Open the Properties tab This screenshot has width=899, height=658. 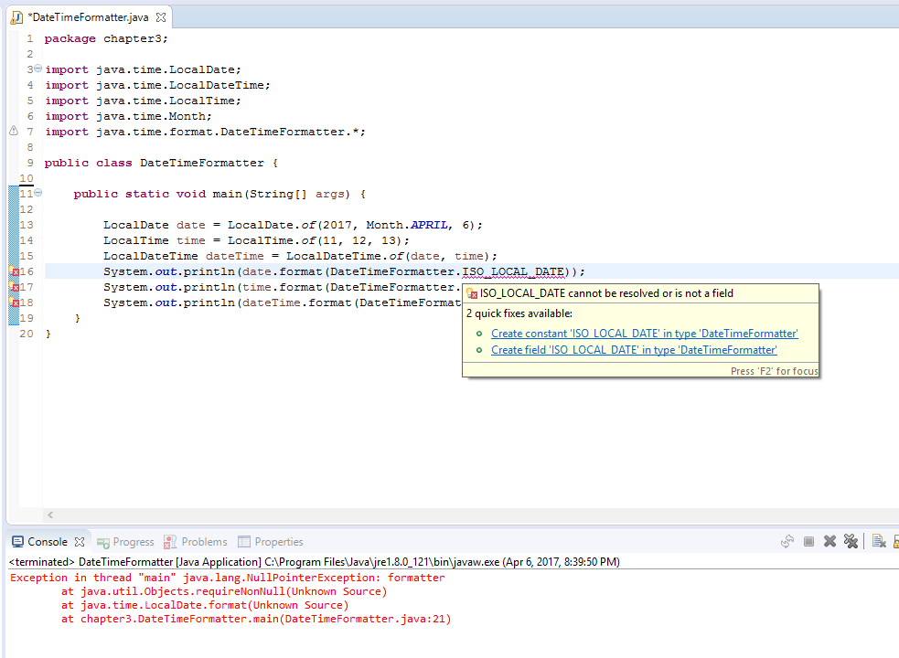[279, 542]
